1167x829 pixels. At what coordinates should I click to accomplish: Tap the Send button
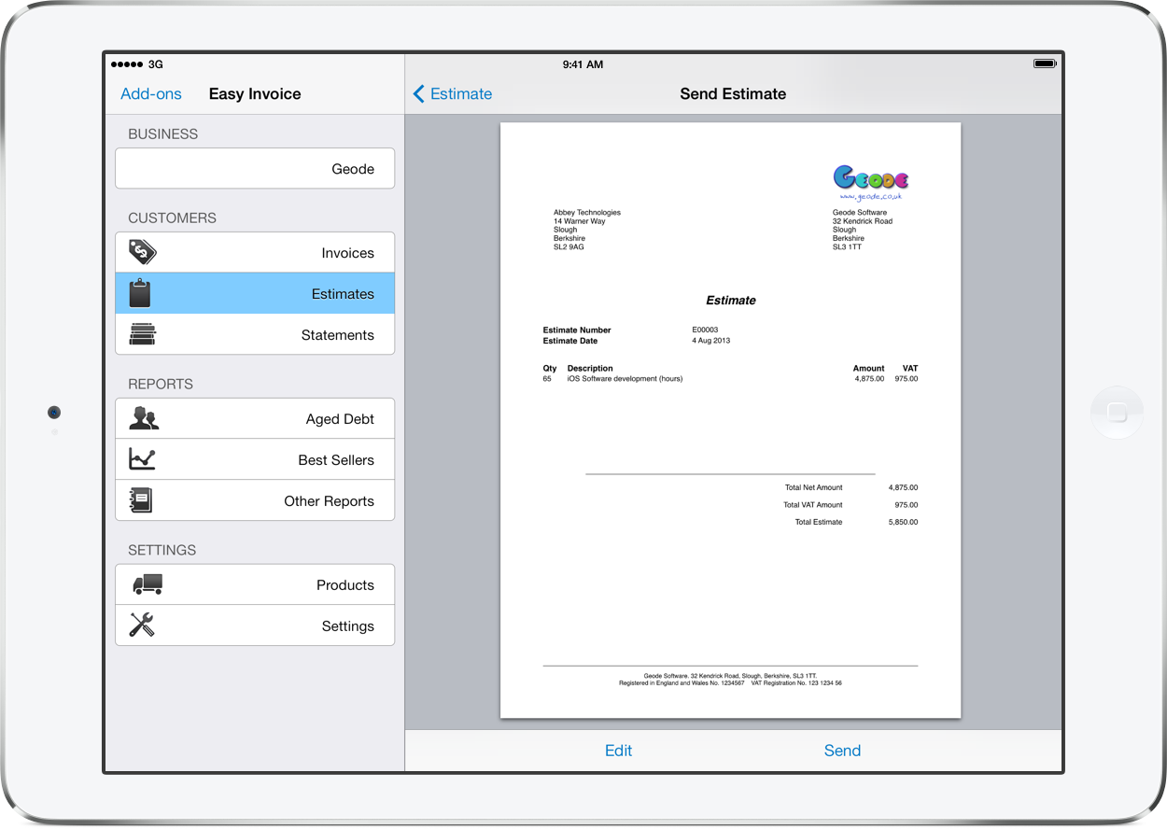tap(842, 751)
